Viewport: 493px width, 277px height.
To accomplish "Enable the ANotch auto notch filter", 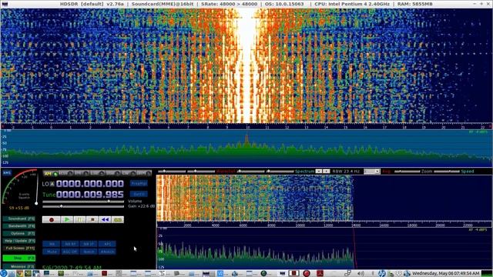I will click(107, 252).
